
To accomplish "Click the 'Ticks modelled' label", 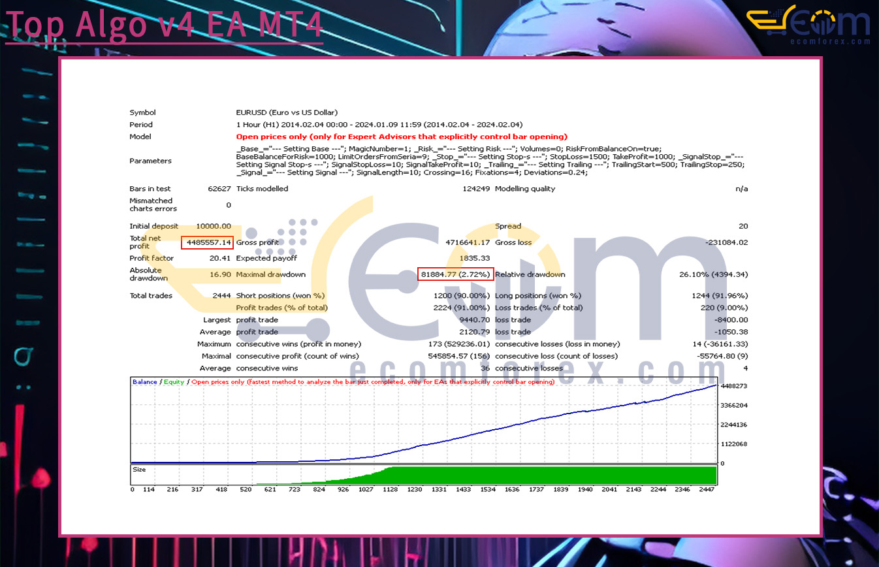I will pyautogui.click(x=261, y=189).
